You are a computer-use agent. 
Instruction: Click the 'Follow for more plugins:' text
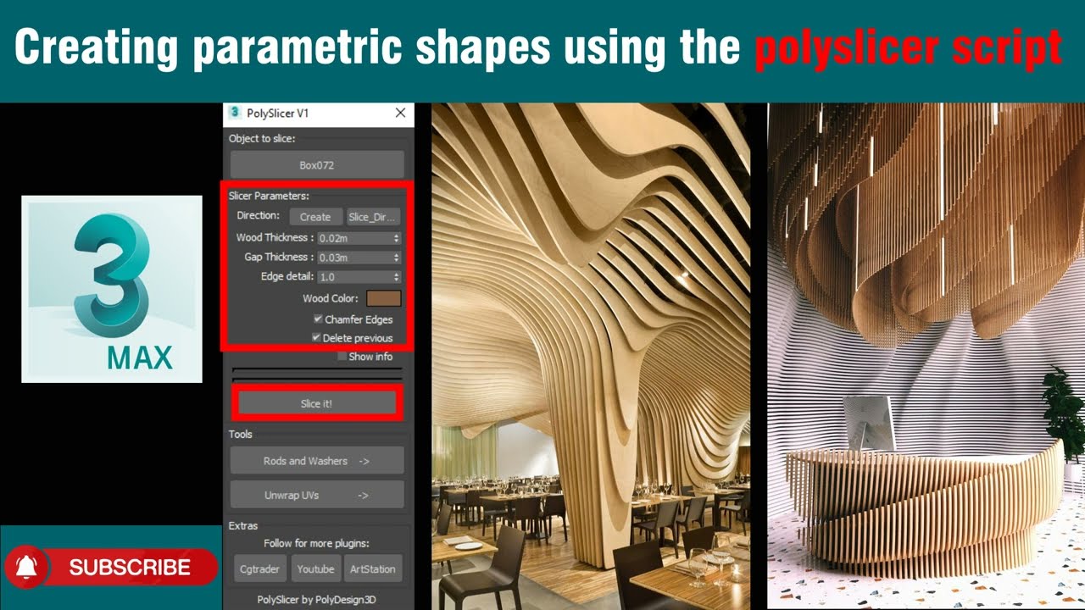317,543
